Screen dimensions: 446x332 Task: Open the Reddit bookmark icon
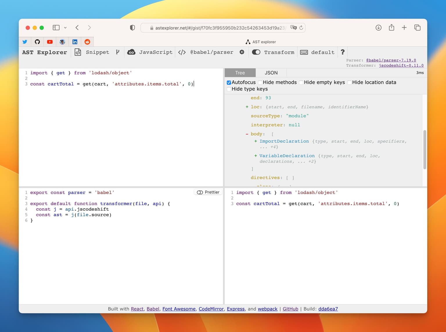point(87,42)
